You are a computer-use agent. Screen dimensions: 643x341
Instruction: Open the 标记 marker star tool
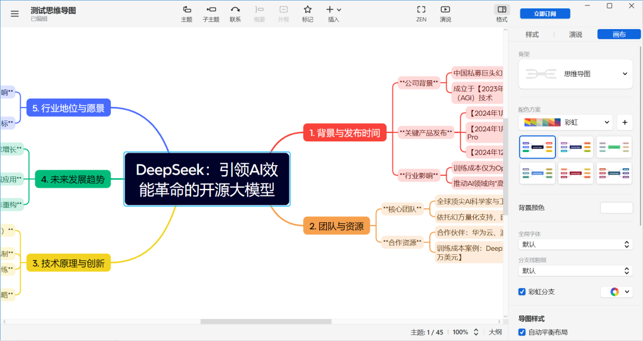tap(308, 14)
